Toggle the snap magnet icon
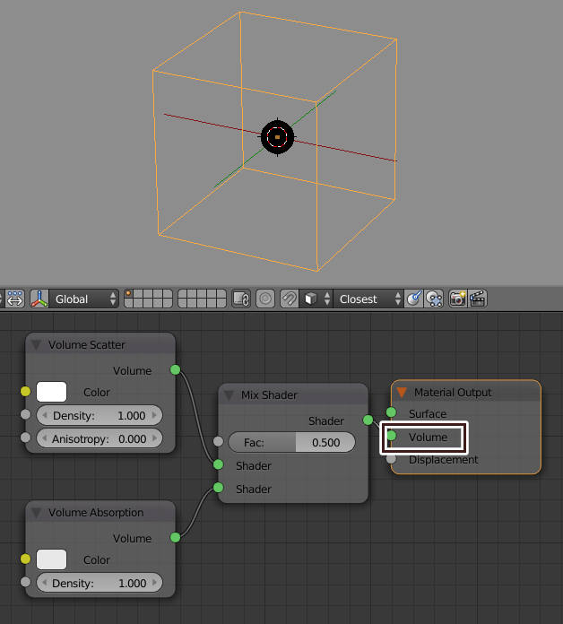Screen dimensions: 563x624 coord(290,299)
